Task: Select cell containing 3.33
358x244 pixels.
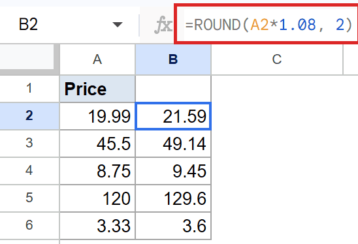Action: pyautogui.click(x=97, y=226)
